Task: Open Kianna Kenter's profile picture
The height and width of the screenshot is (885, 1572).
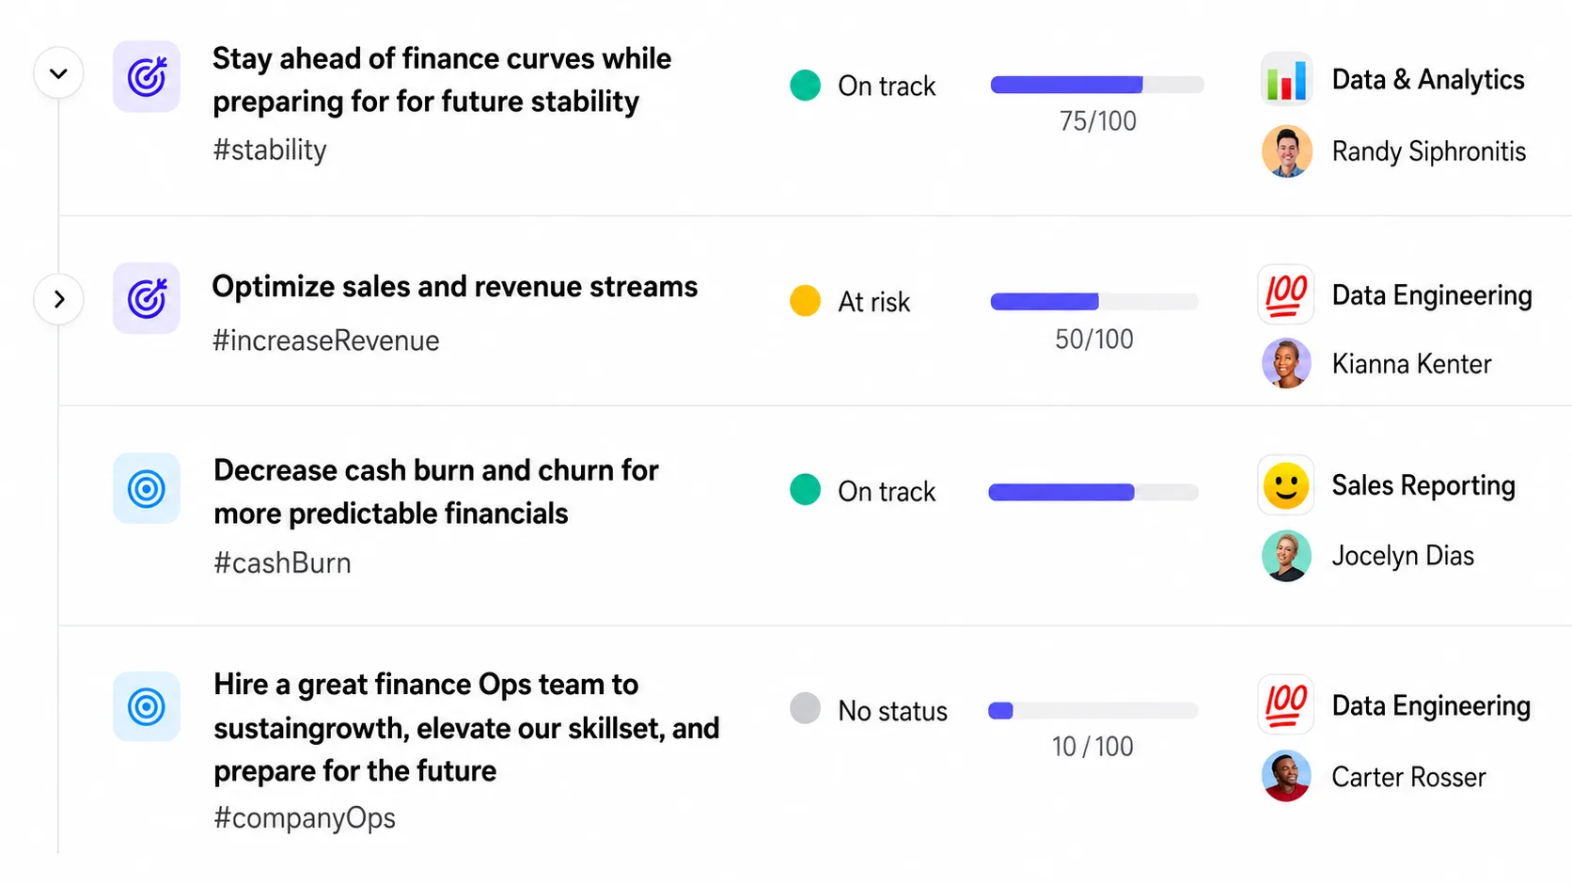Action: click(1287, 363)
